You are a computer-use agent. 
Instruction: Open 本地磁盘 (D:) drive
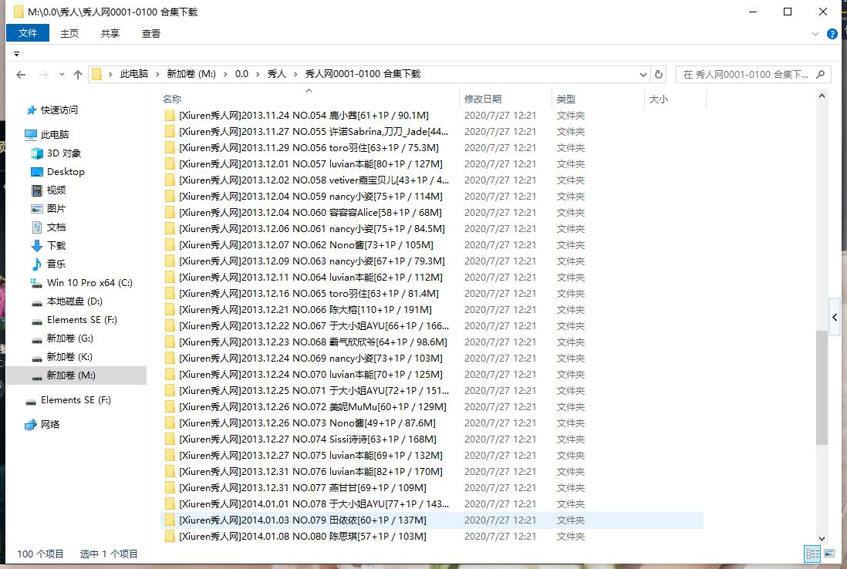75,301
